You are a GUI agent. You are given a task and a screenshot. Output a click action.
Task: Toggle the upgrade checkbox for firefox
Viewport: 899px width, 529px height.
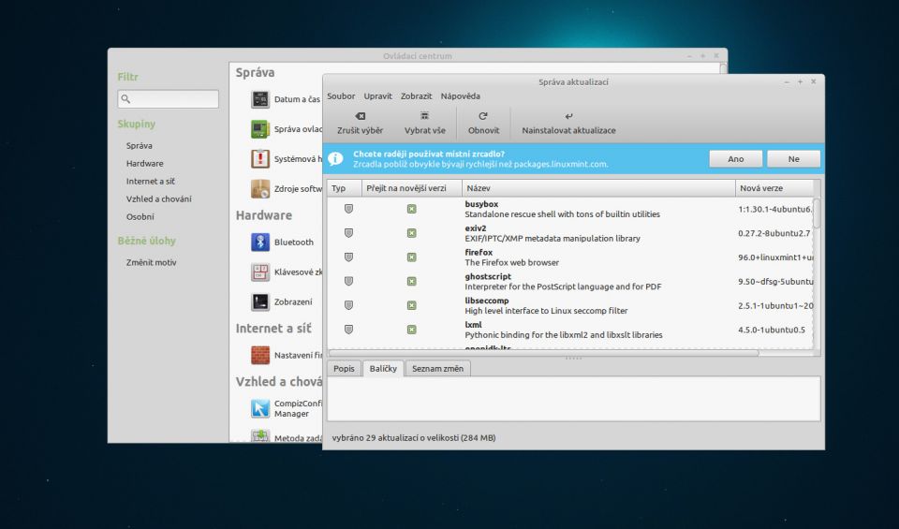click(x=412, y=257)
